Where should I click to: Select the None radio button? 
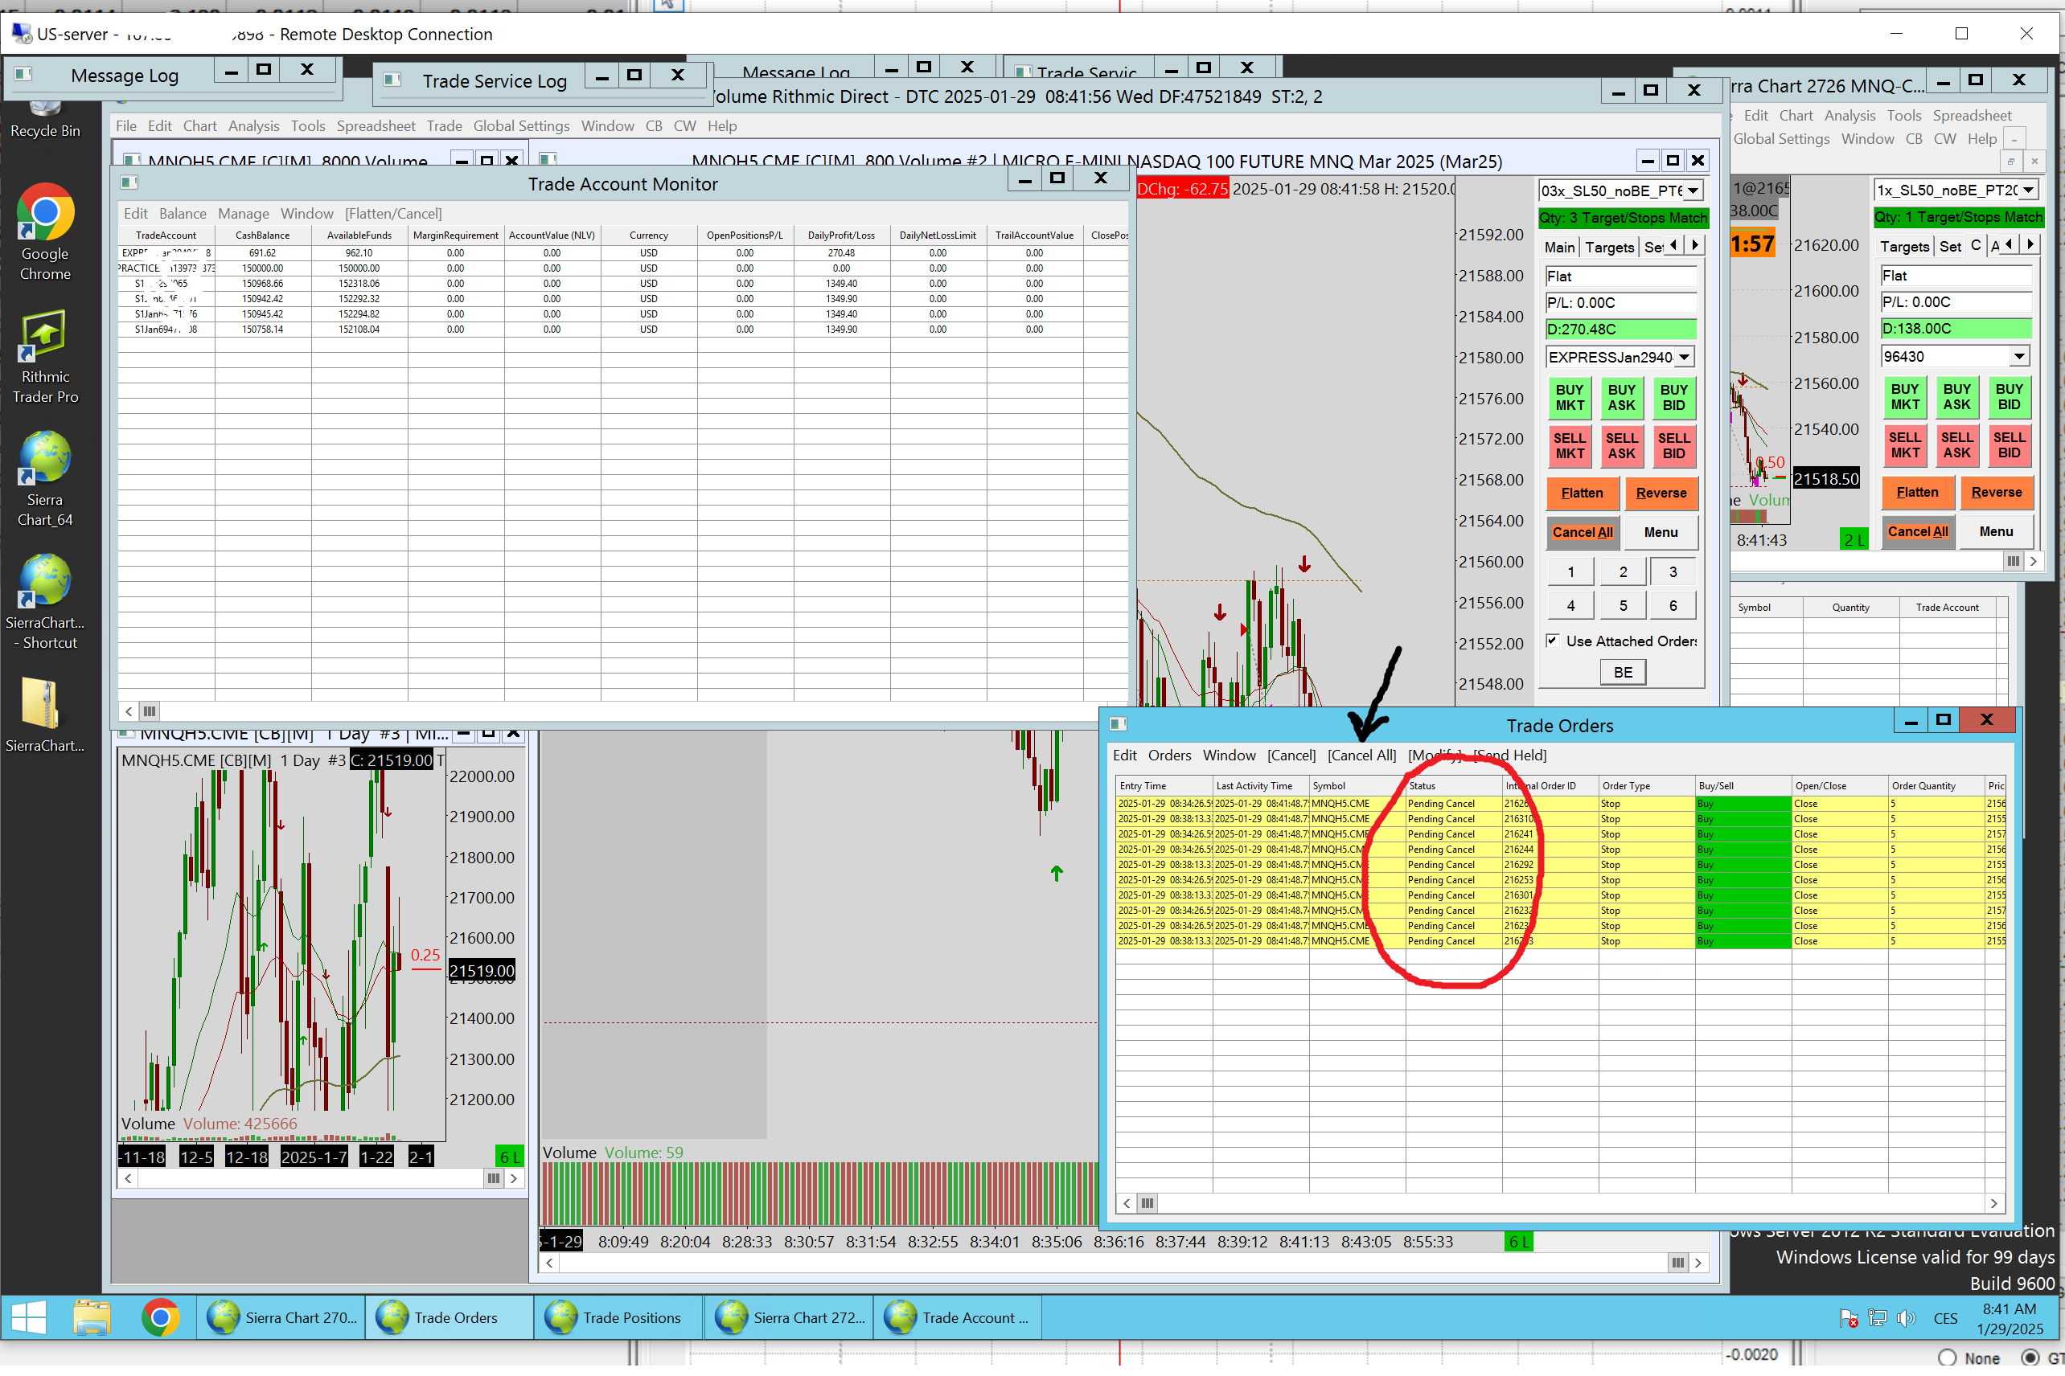coord(1948,1358)
